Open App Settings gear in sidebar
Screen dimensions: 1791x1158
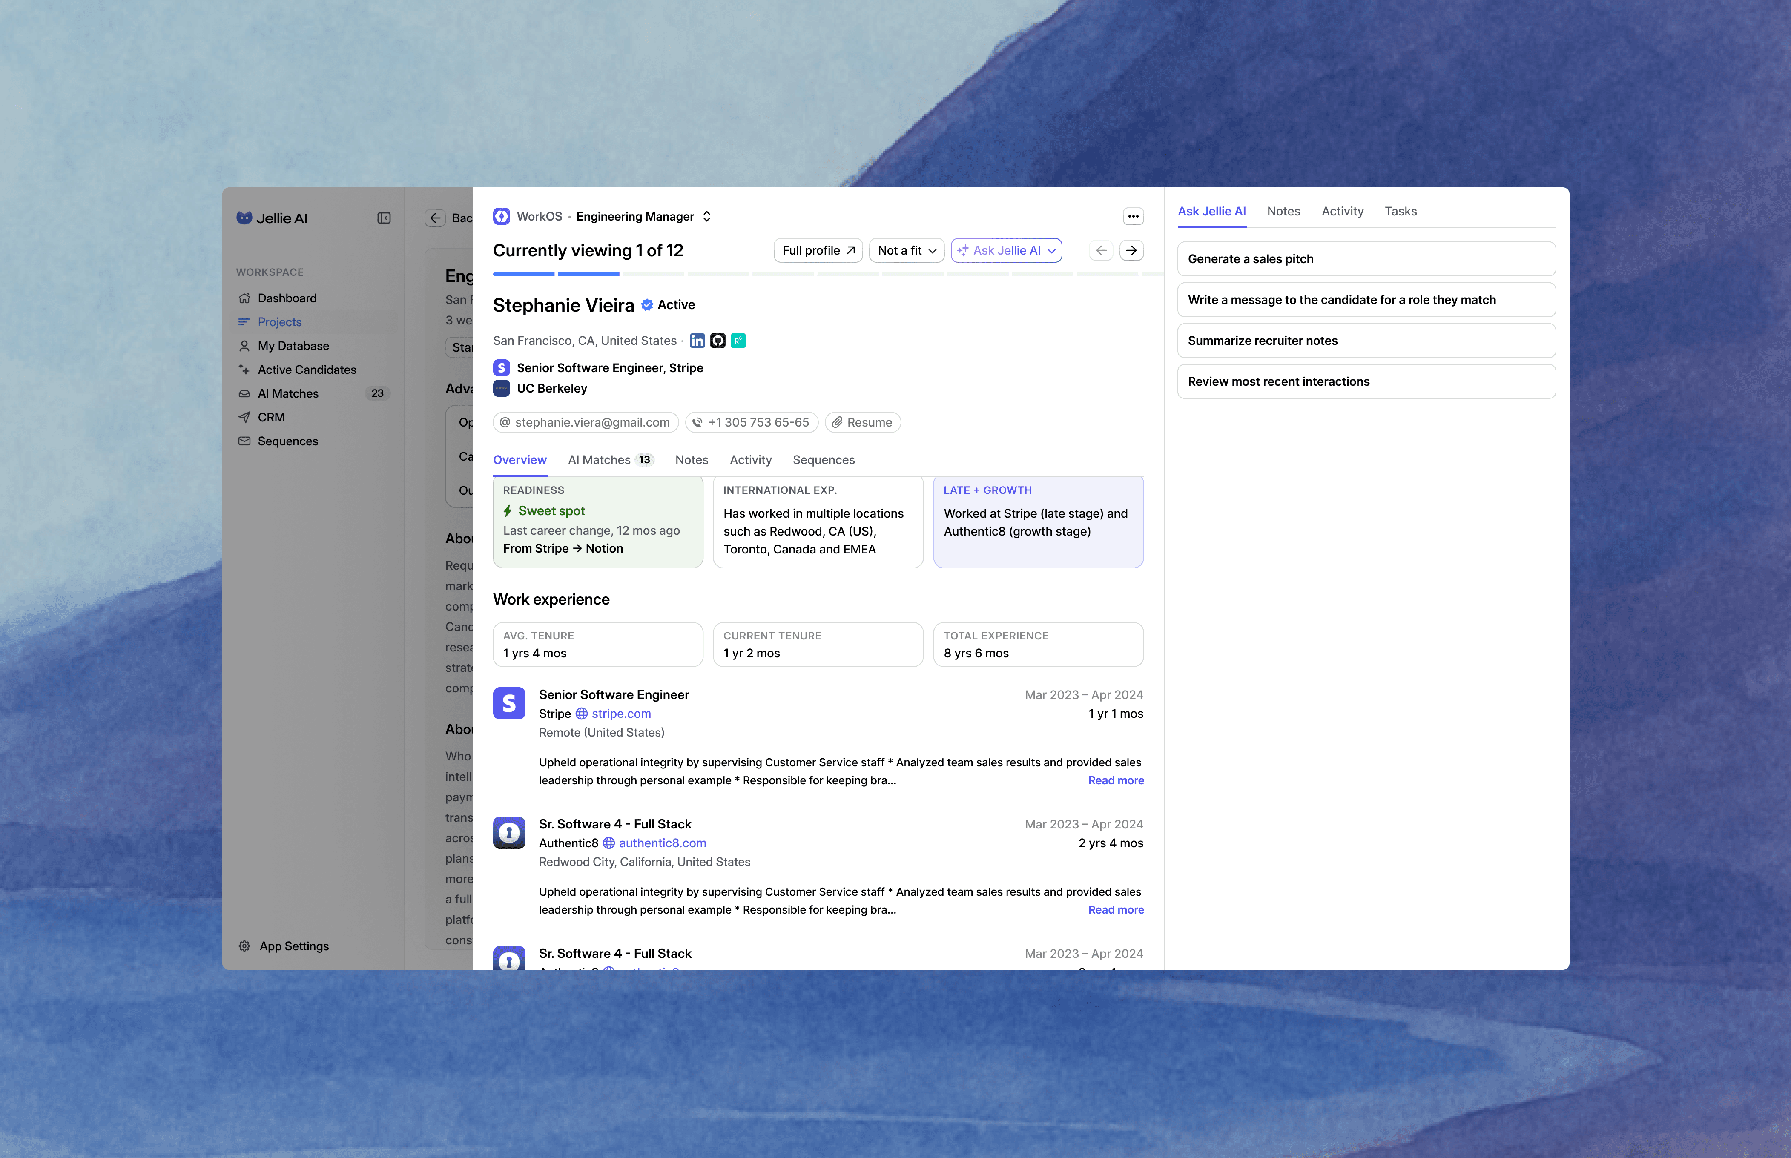(x=245, y=946)
